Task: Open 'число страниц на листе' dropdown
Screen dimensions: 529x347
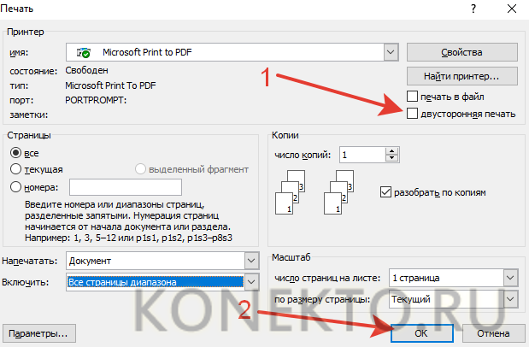Action: click(x=510, y=279)
